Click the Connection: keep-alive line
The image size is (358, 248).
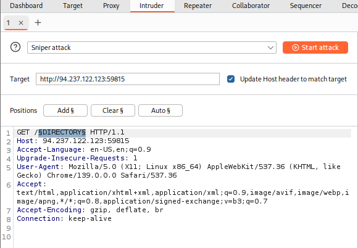click(x=64, y=218)
